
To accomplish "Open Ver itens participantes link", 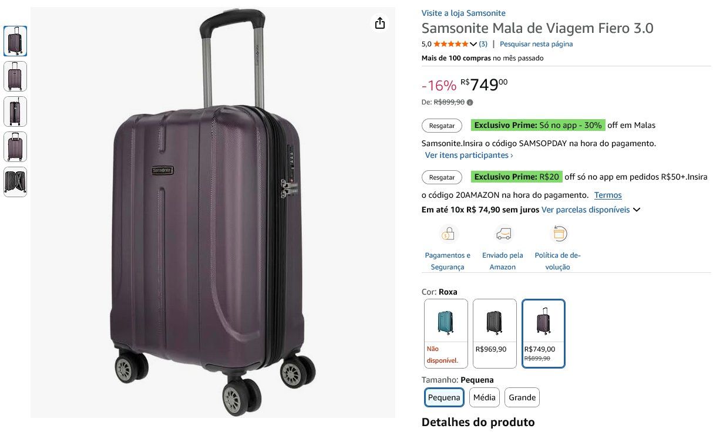I will [469, 156].
